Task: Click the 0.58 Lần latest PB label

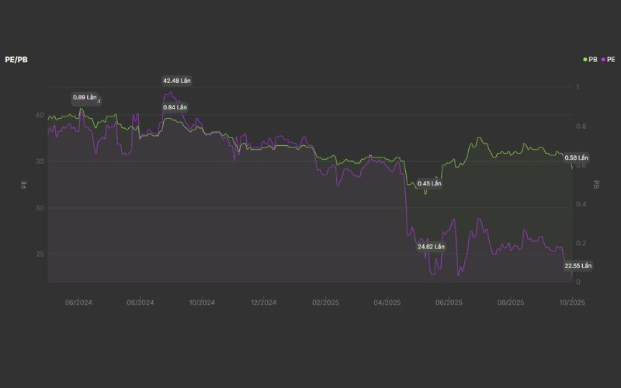Action: tap(577, 158)
